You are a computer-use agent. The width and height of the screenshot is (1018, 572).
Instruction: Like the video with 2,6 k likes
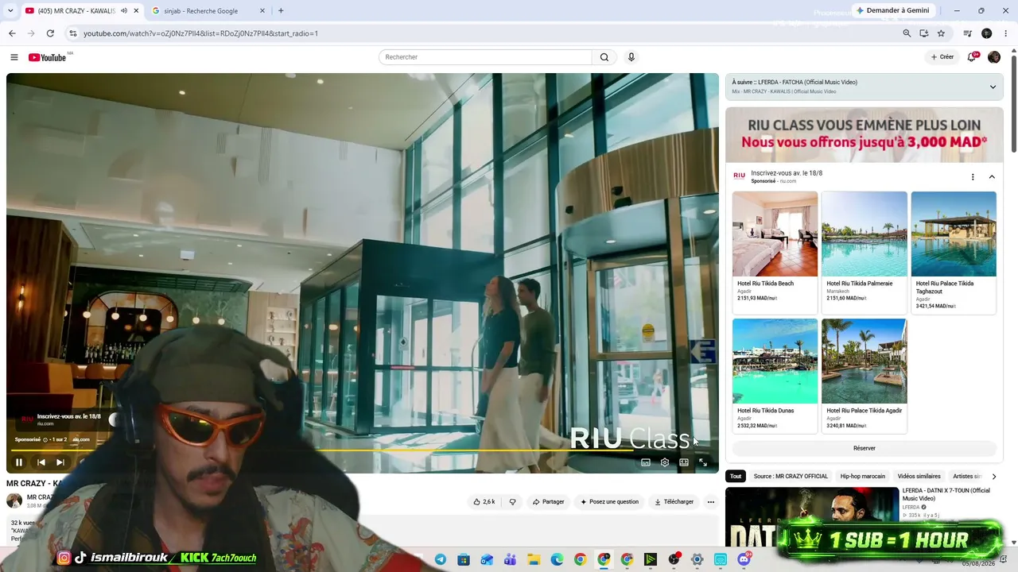484,502
